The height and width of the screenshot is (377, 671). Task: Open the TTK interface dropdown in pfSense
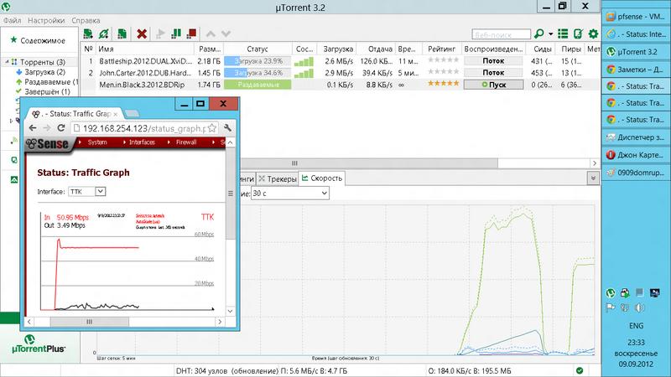click(87, 192)
